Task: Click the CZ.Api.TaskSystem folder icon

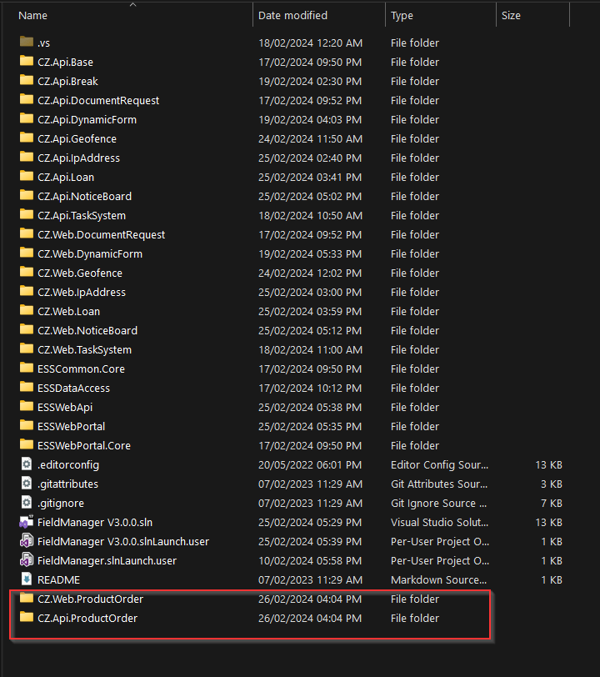Action: pos(27,214)
